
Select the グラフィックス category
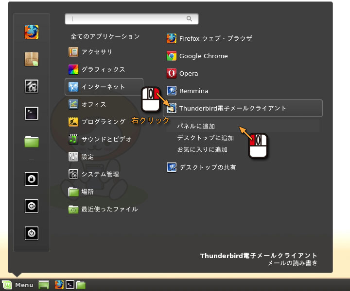tap(103, 69)
